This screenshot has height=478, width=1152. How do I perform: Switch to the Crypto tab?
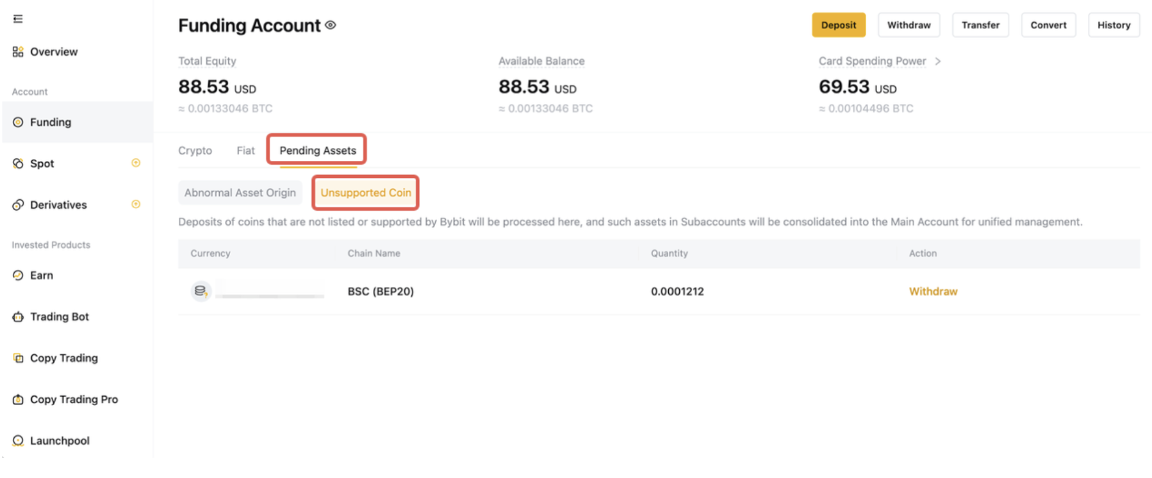tap(195, 151)
